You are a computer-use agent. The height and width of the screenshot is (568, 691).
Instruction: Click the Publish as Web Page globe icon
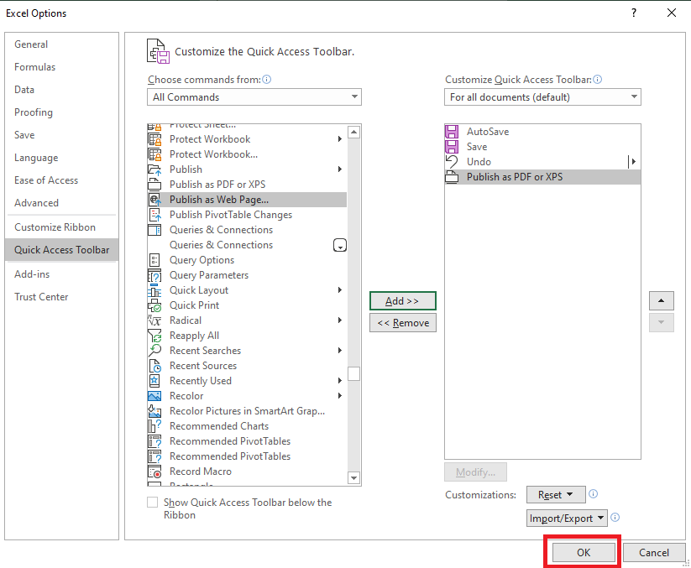click(x=154, y=200)
